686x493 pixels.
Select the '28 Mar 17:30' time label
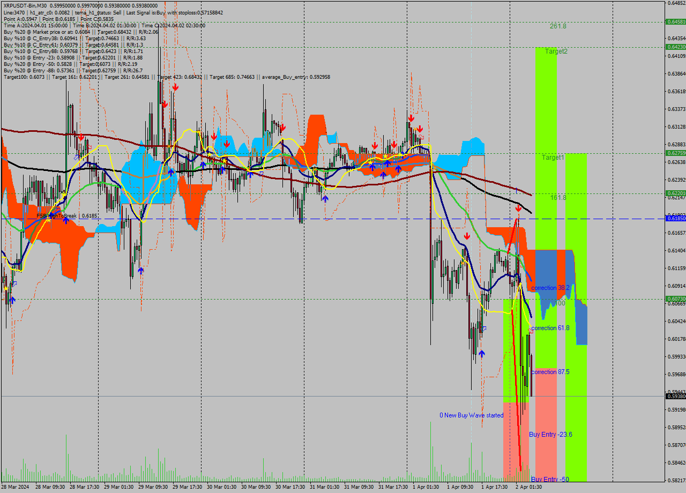[84, 487]
